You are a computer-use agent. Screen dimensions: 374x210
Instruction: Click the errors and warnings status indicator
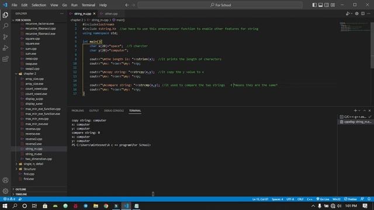9,199
